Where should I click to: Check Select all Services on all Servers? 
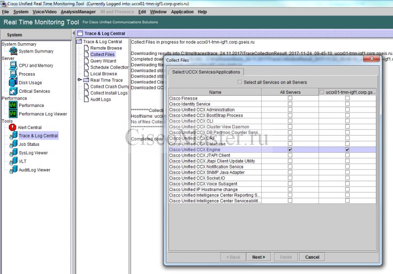pyautogui.click(x=240, y=82)
